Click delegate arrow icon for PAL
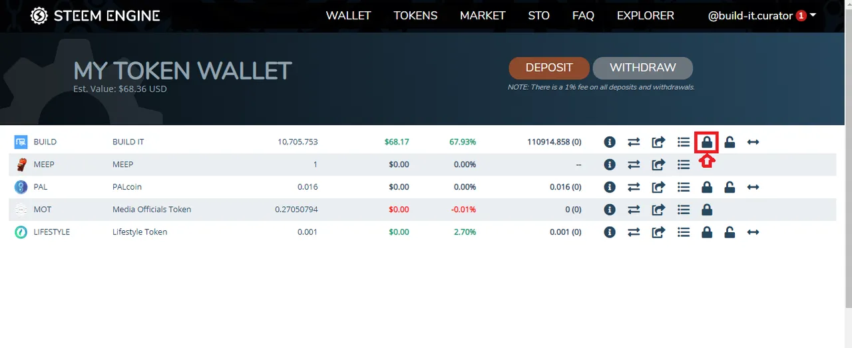 [x=753, y=187]
